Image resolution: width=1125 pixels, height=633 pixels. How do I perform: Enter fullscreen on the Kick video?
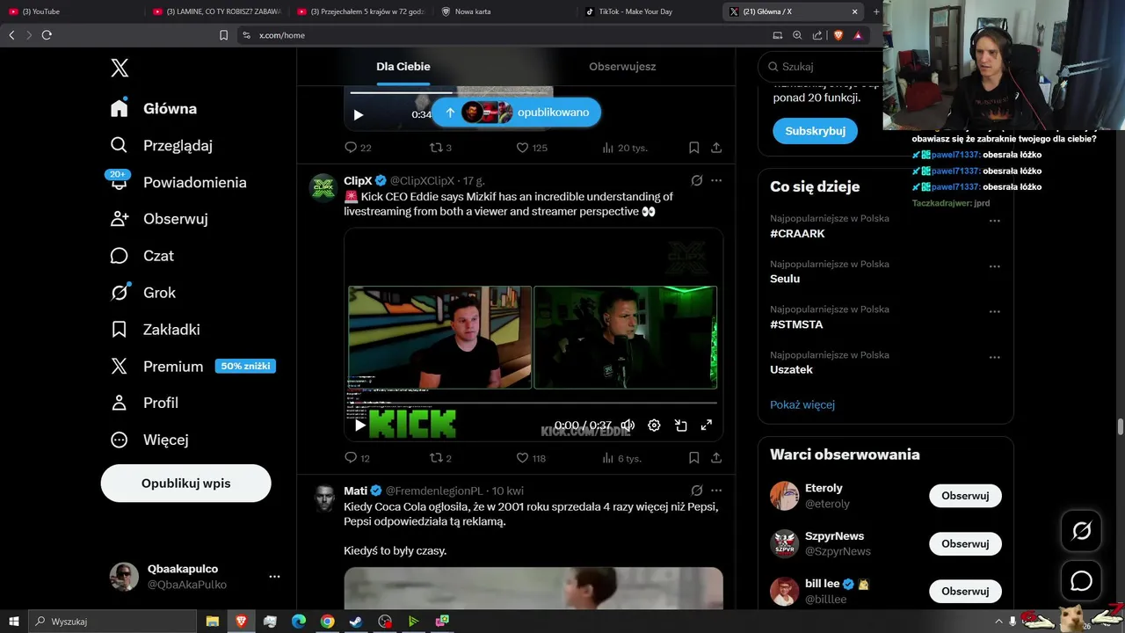point(706,426)
